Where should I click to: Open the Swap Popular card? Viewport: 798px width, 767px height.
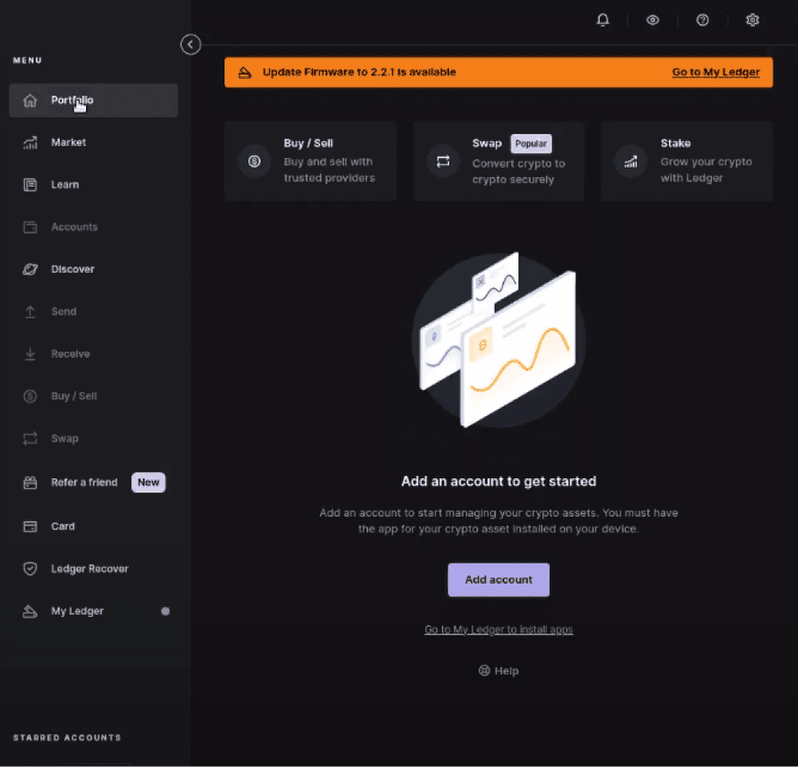coord(498,161)
